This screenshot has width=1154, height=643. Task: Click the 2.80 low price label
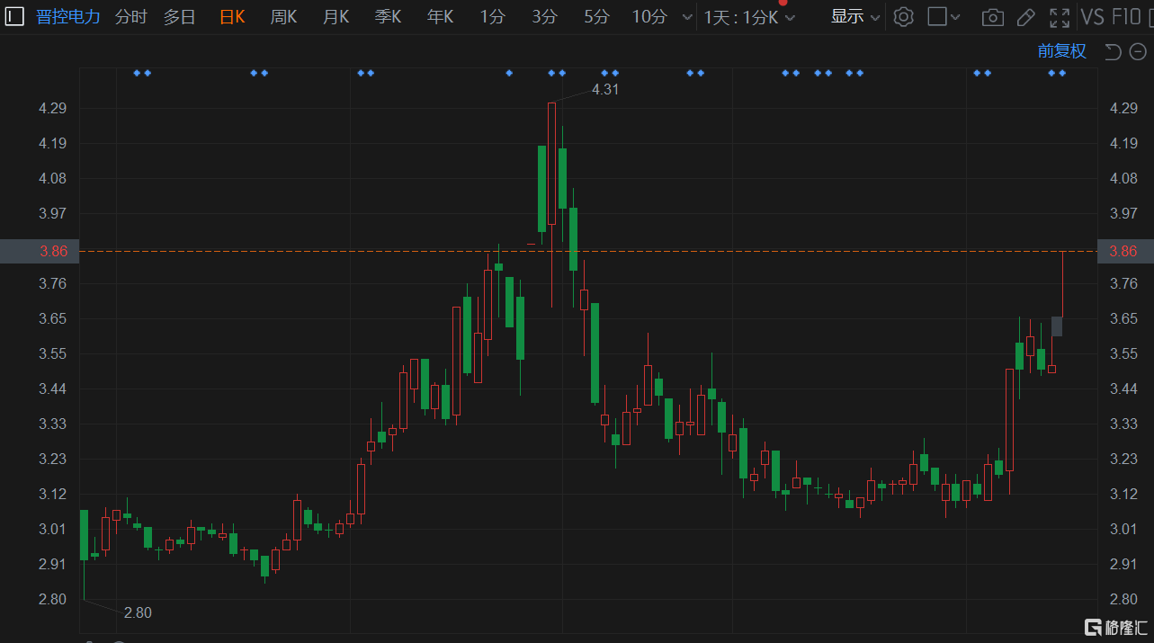tap(138, 612)
